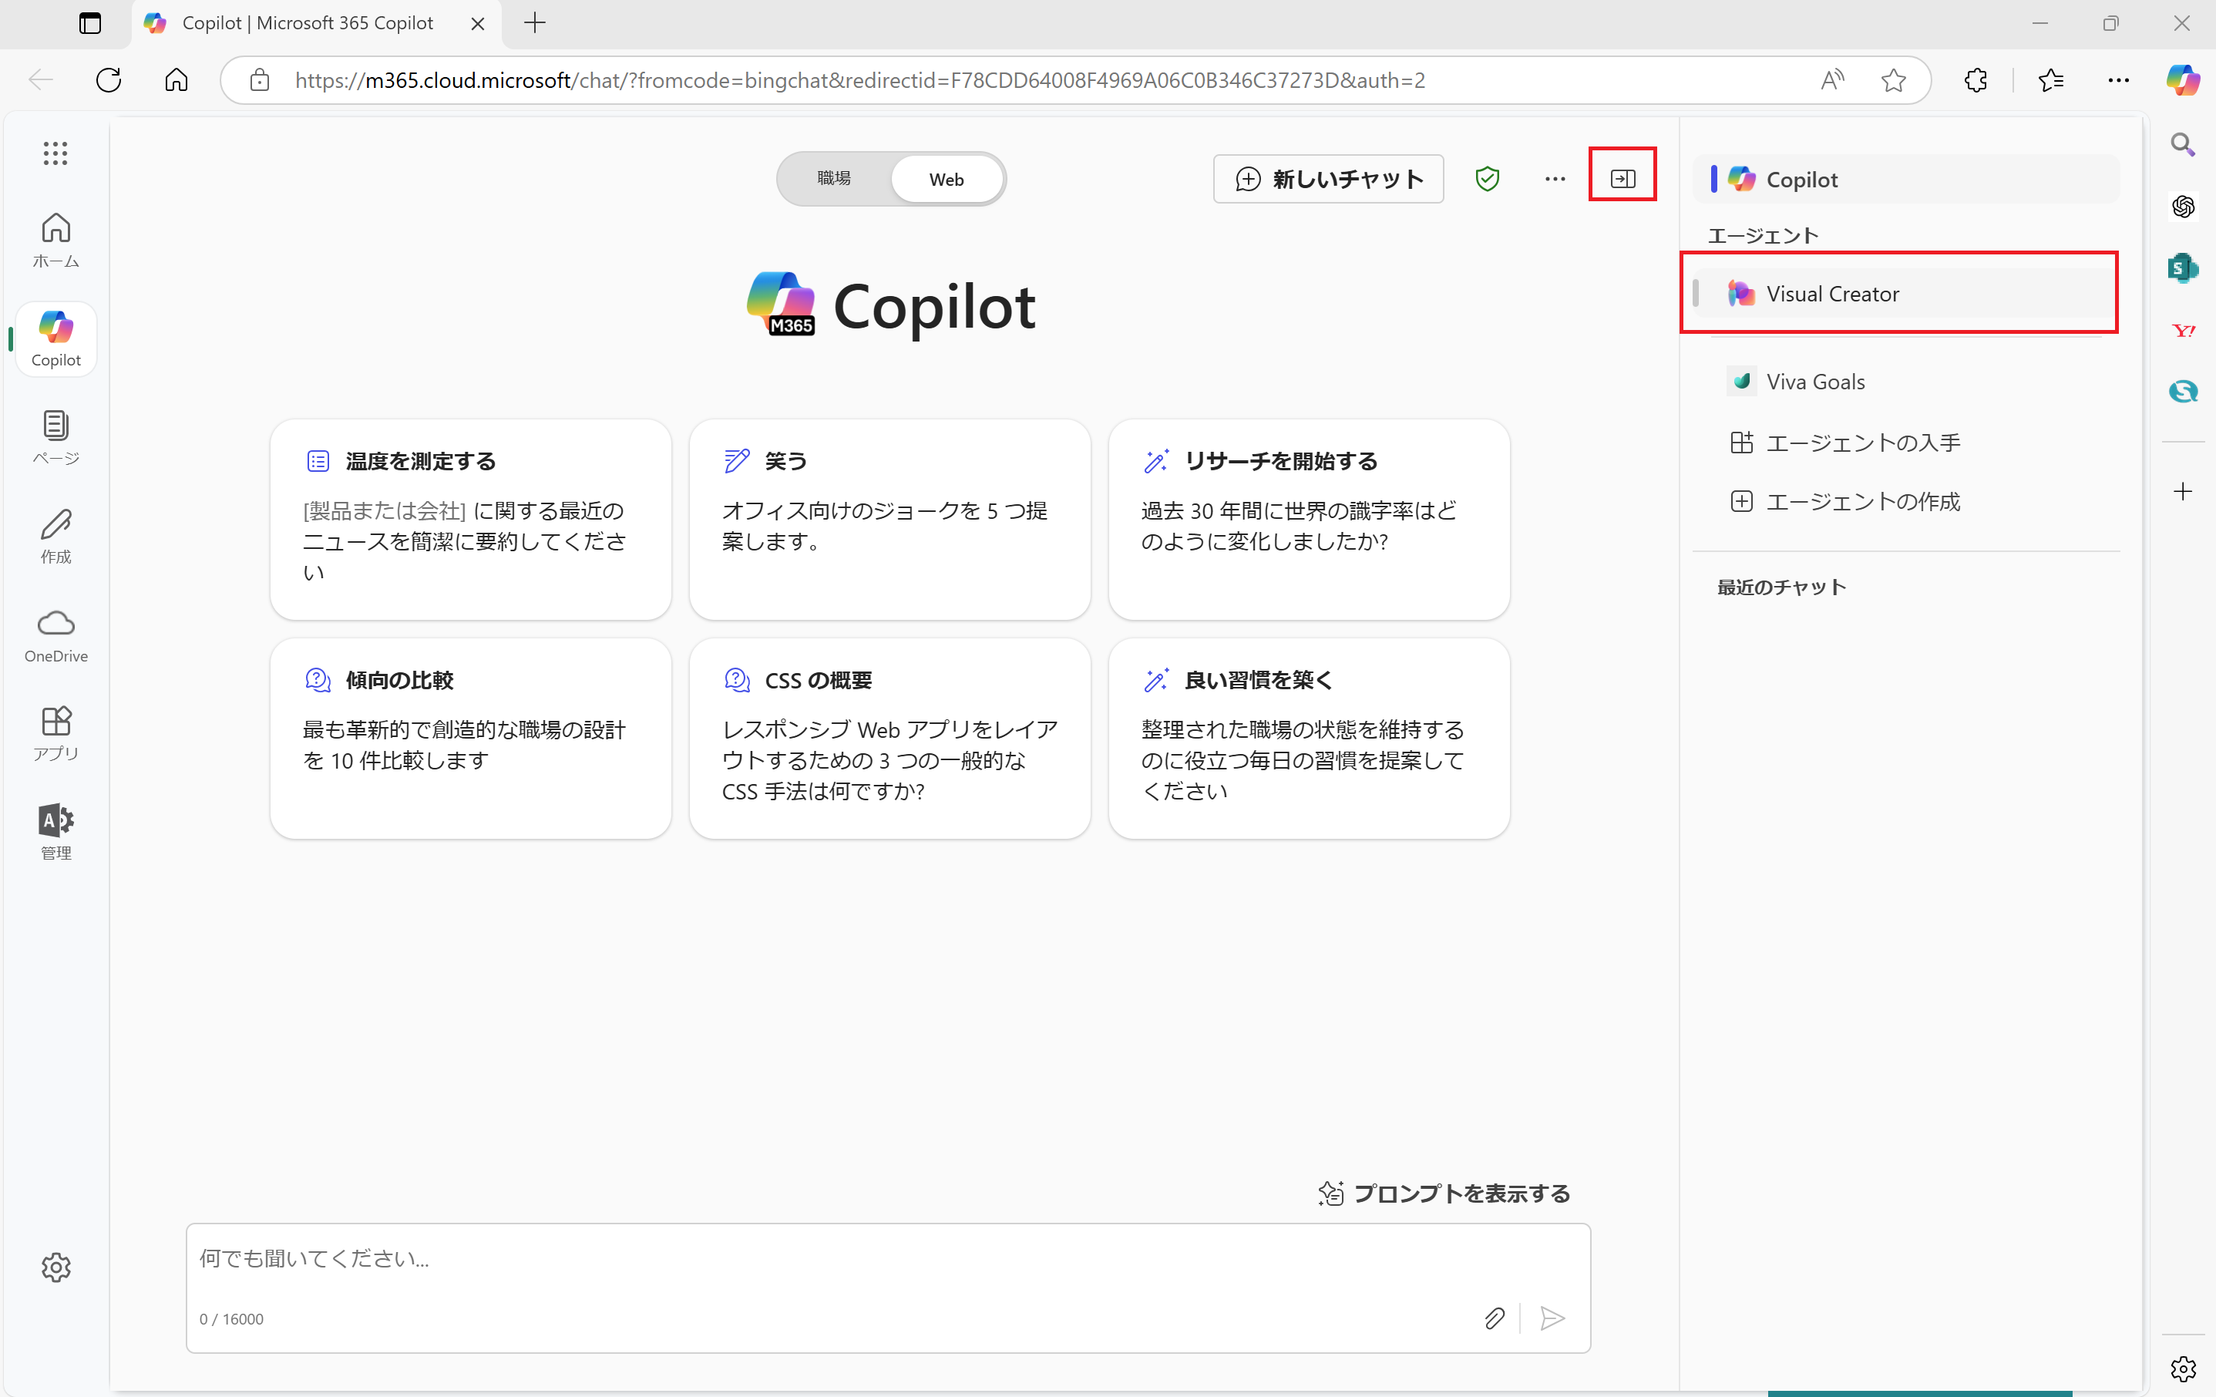Open the app launcher grid icon
Screen dimensions: 2216x1397
coord(55,153)
